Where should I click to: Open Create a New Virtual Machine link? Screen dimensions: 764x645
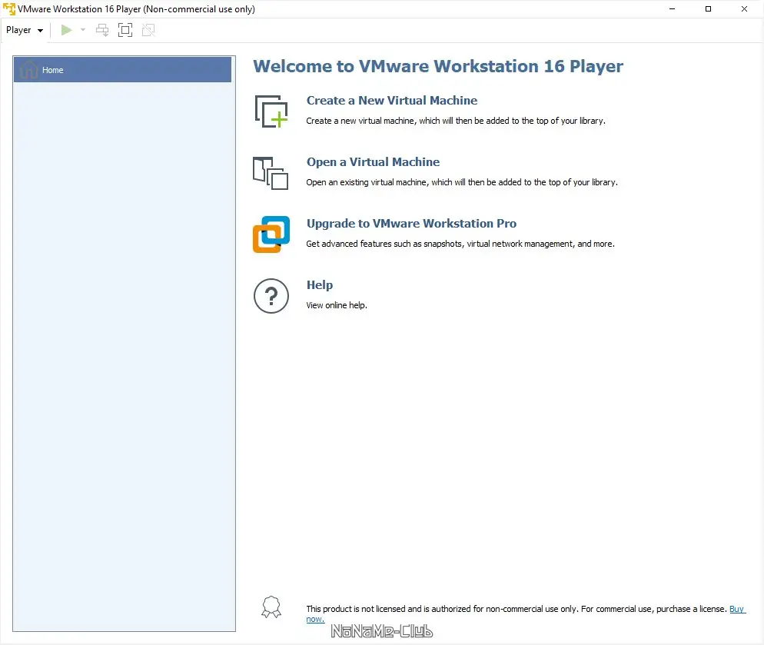392,101
